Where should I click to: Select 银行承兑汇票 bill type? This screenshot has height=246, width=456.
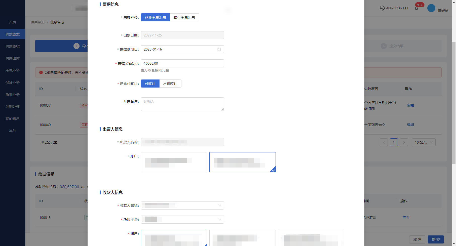pyautogui.click(x=184, y=17)
